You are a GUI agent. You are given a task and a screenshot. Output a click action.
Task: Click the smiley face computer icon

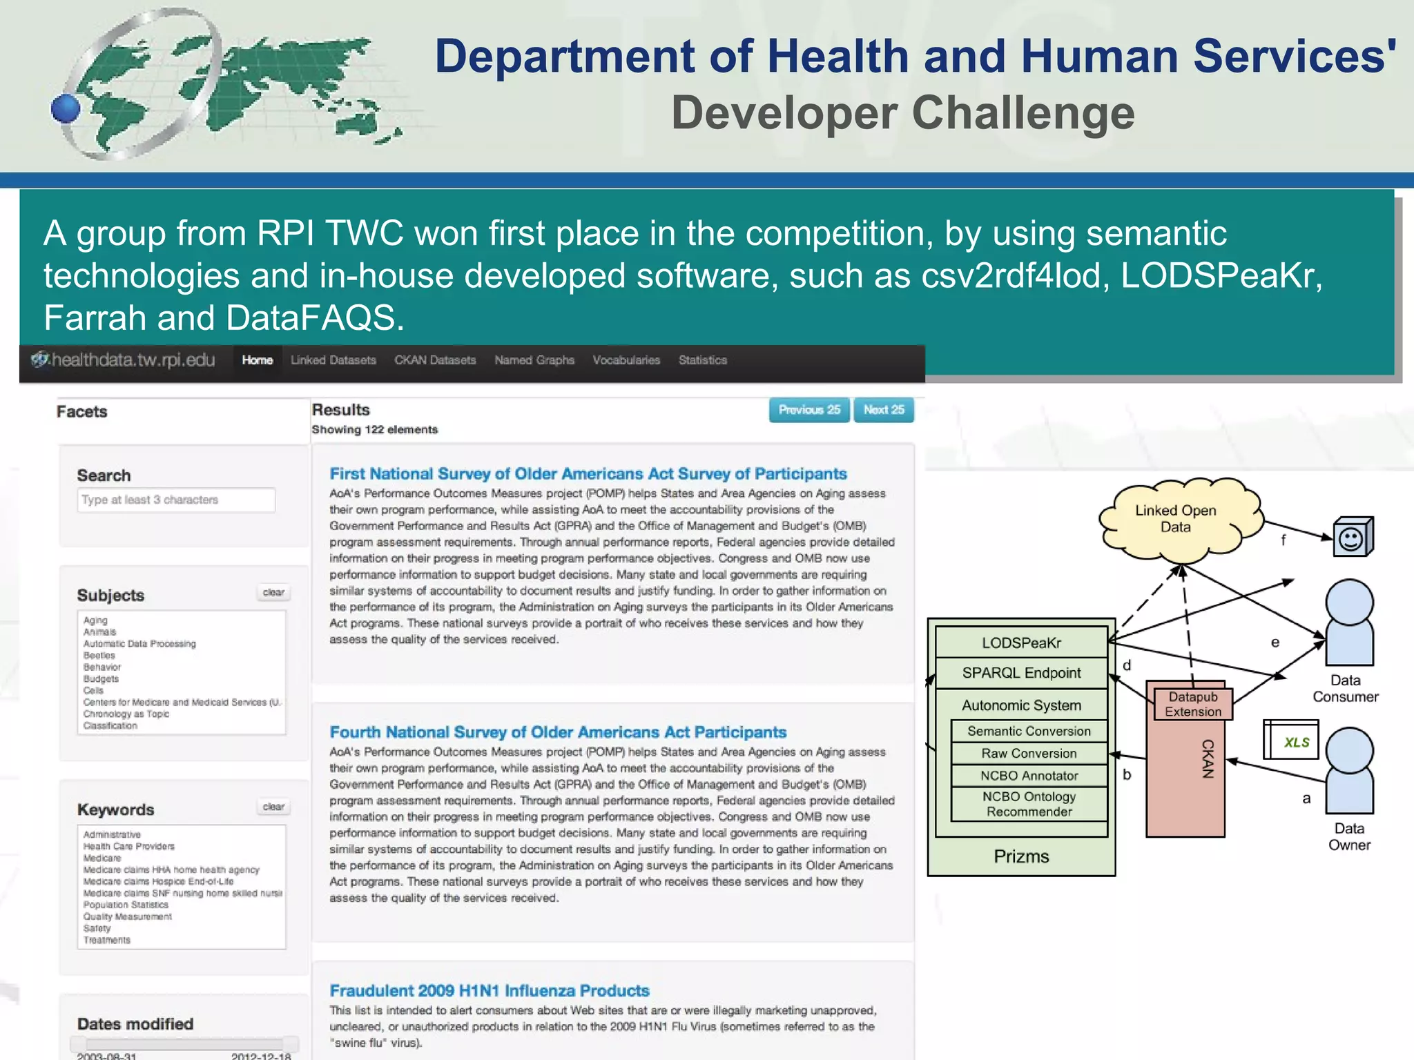point(1353,537)
